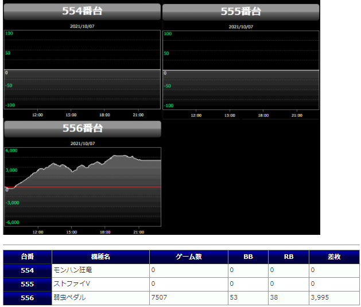Click 21:00 time label under 556 graph
This screenshot has width=361, height=307.
[x=138, y=232]
